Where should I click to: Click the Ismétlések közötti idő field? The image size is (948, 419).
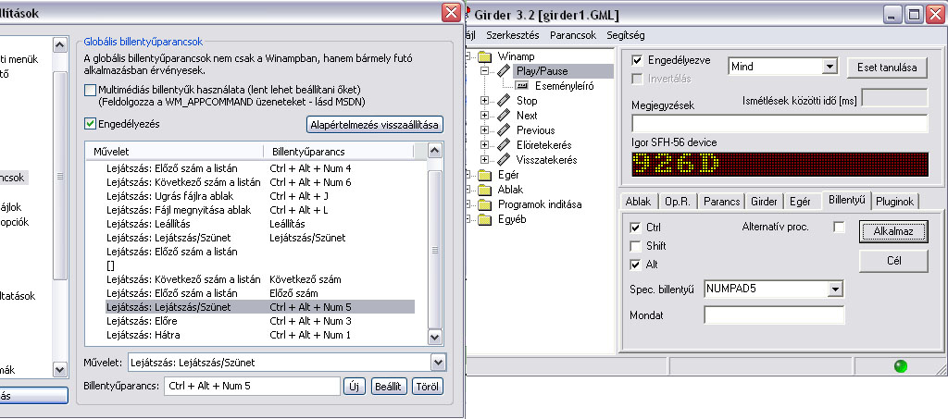pyautogui.click(x=895, y=98)
